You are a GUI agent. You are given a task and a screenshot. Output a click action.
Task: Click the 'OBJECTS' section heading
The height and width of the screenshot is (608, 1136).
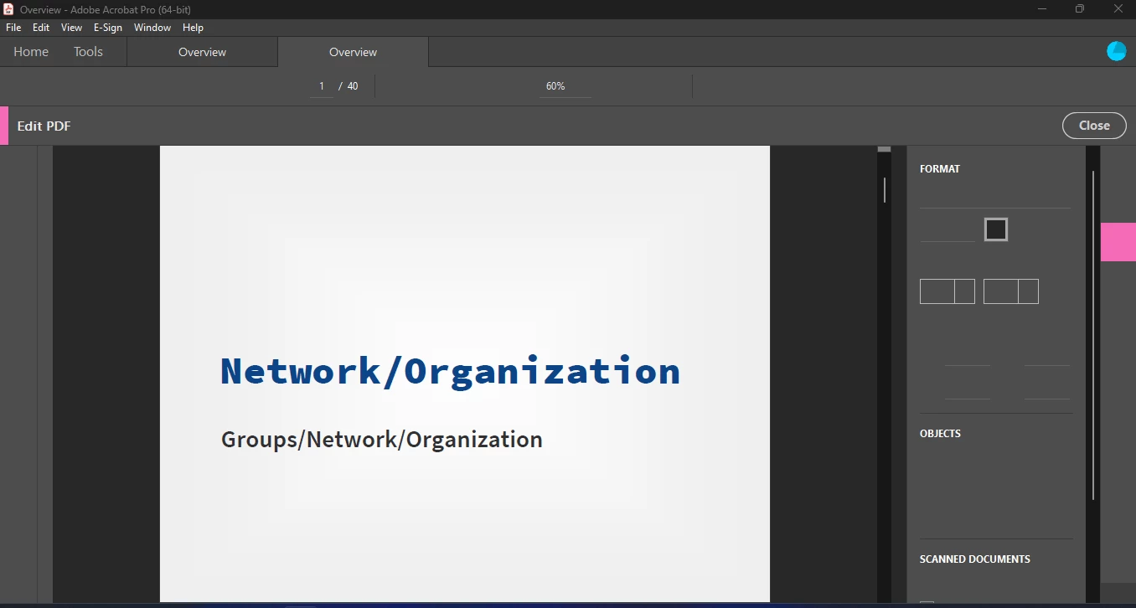[x=940, y=434]
